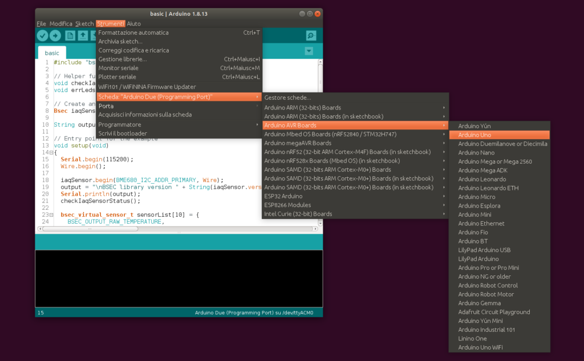
Task: Select Arduino Duemilanove or Diecimila
Action: pos(500,144)
